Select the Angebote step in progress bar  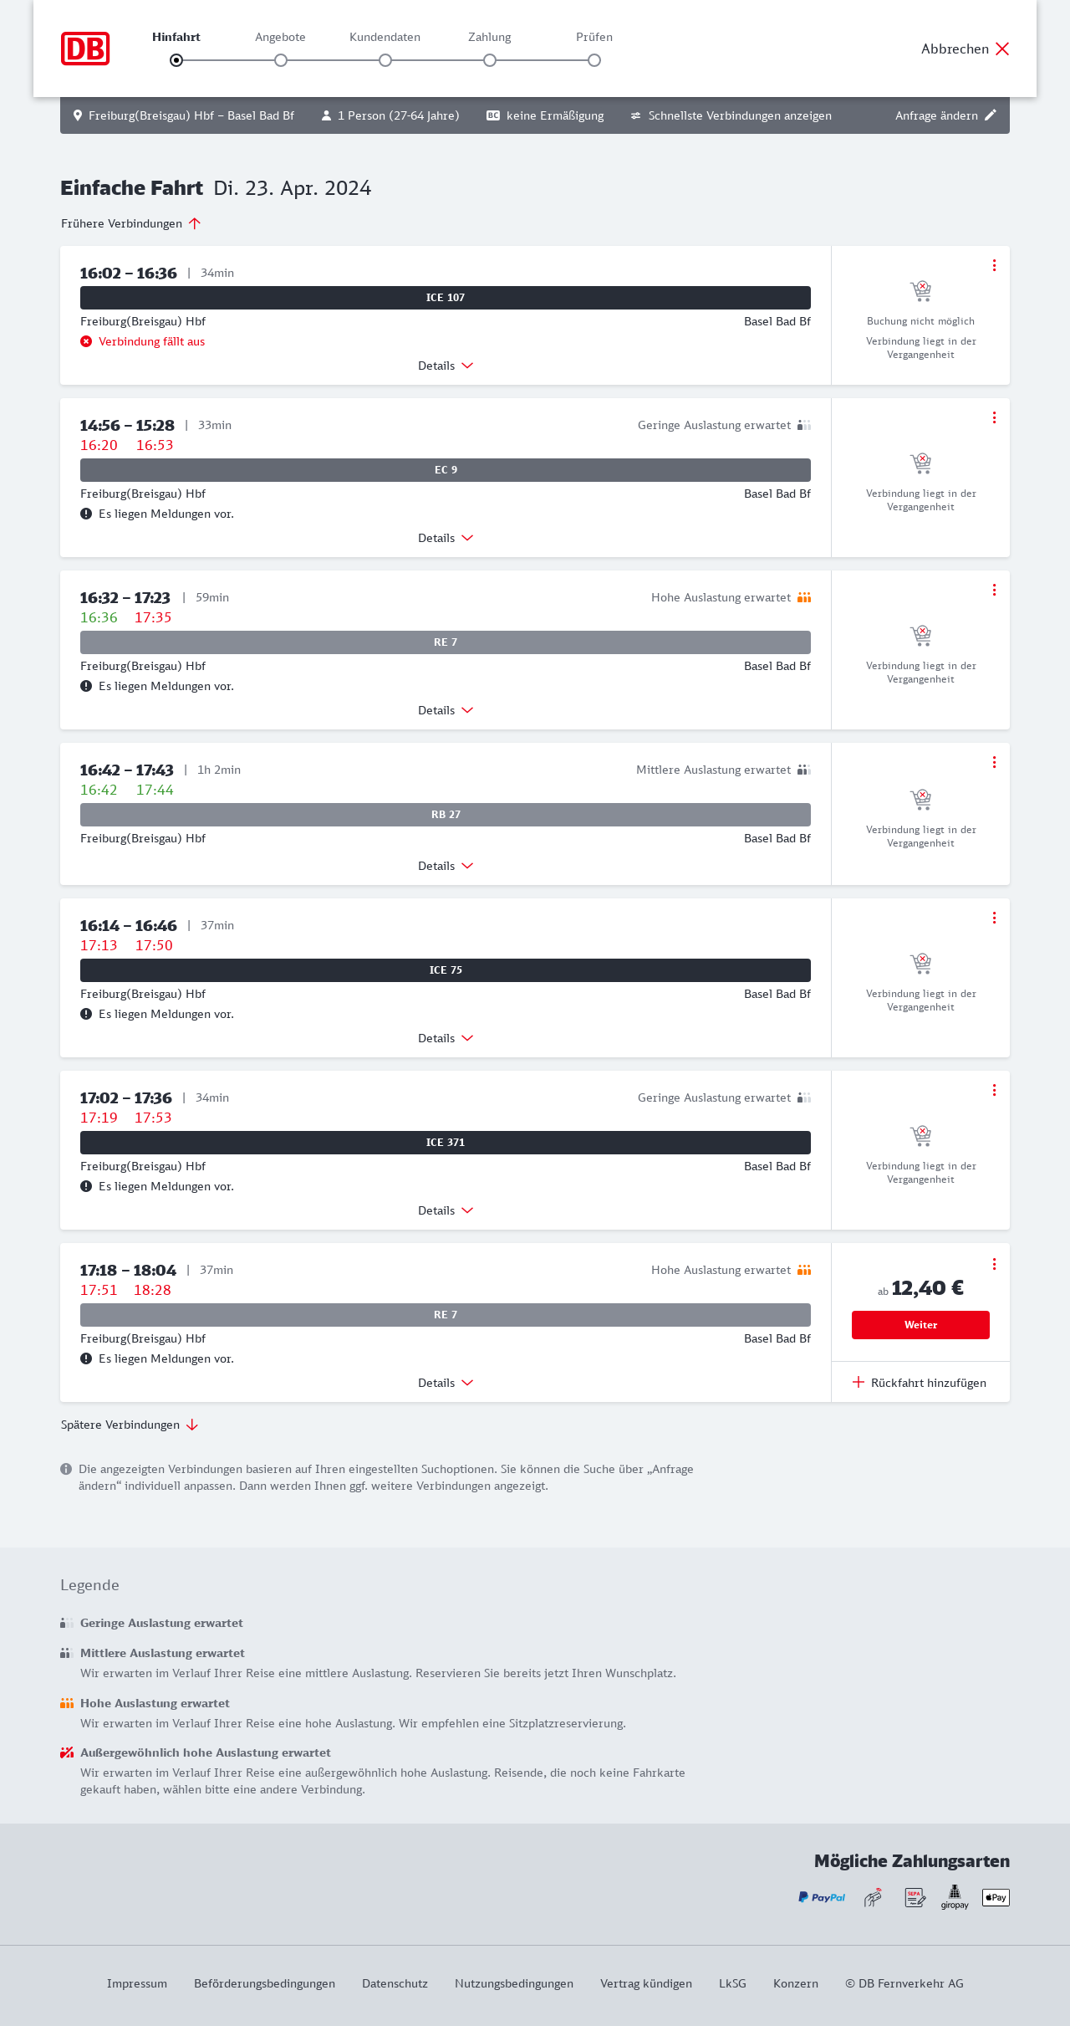[281, 60]
